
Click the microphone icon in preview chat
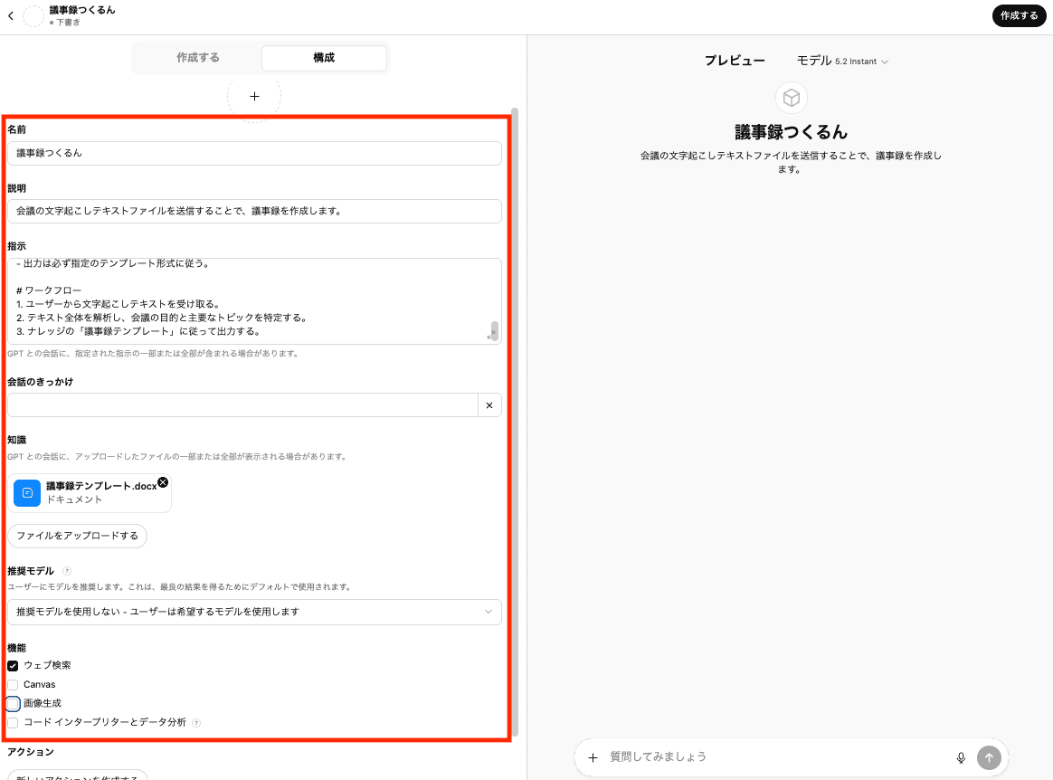961,757
